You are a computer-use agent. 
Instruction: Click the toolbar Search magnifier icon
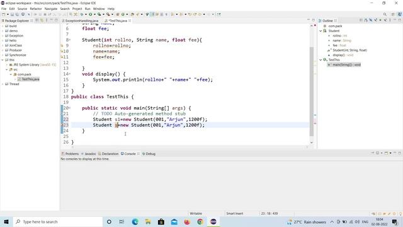coord(385,15)
